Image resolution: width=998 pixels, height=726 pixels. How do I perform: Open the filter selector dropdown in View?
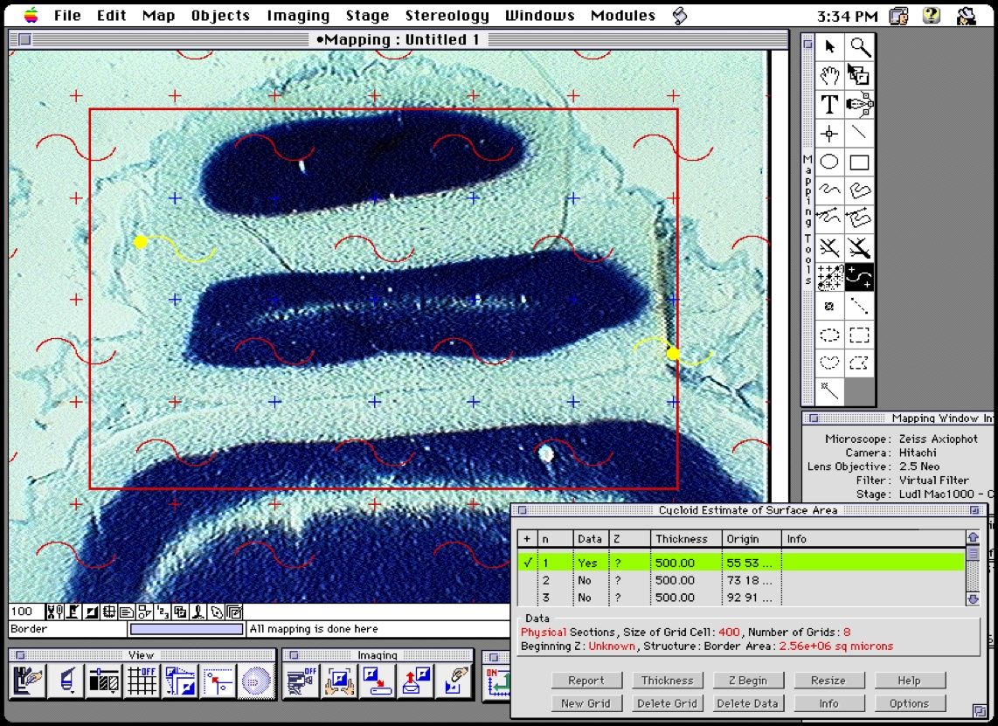point(103,681)
